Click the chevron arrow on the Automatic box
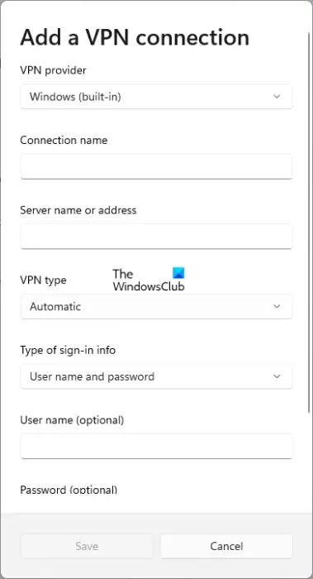 (x=277, y=307)
